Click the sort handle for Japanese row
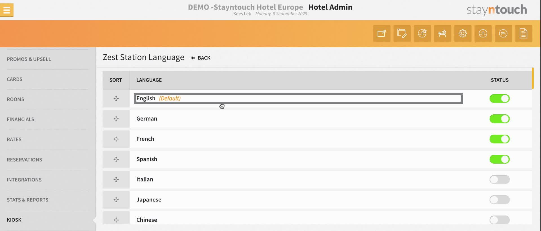 click(x=116, y=200)
